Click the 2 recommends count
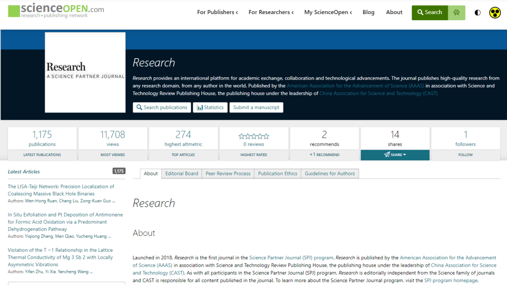Viewport: 507px width, 285px height. tap(324, 135)
